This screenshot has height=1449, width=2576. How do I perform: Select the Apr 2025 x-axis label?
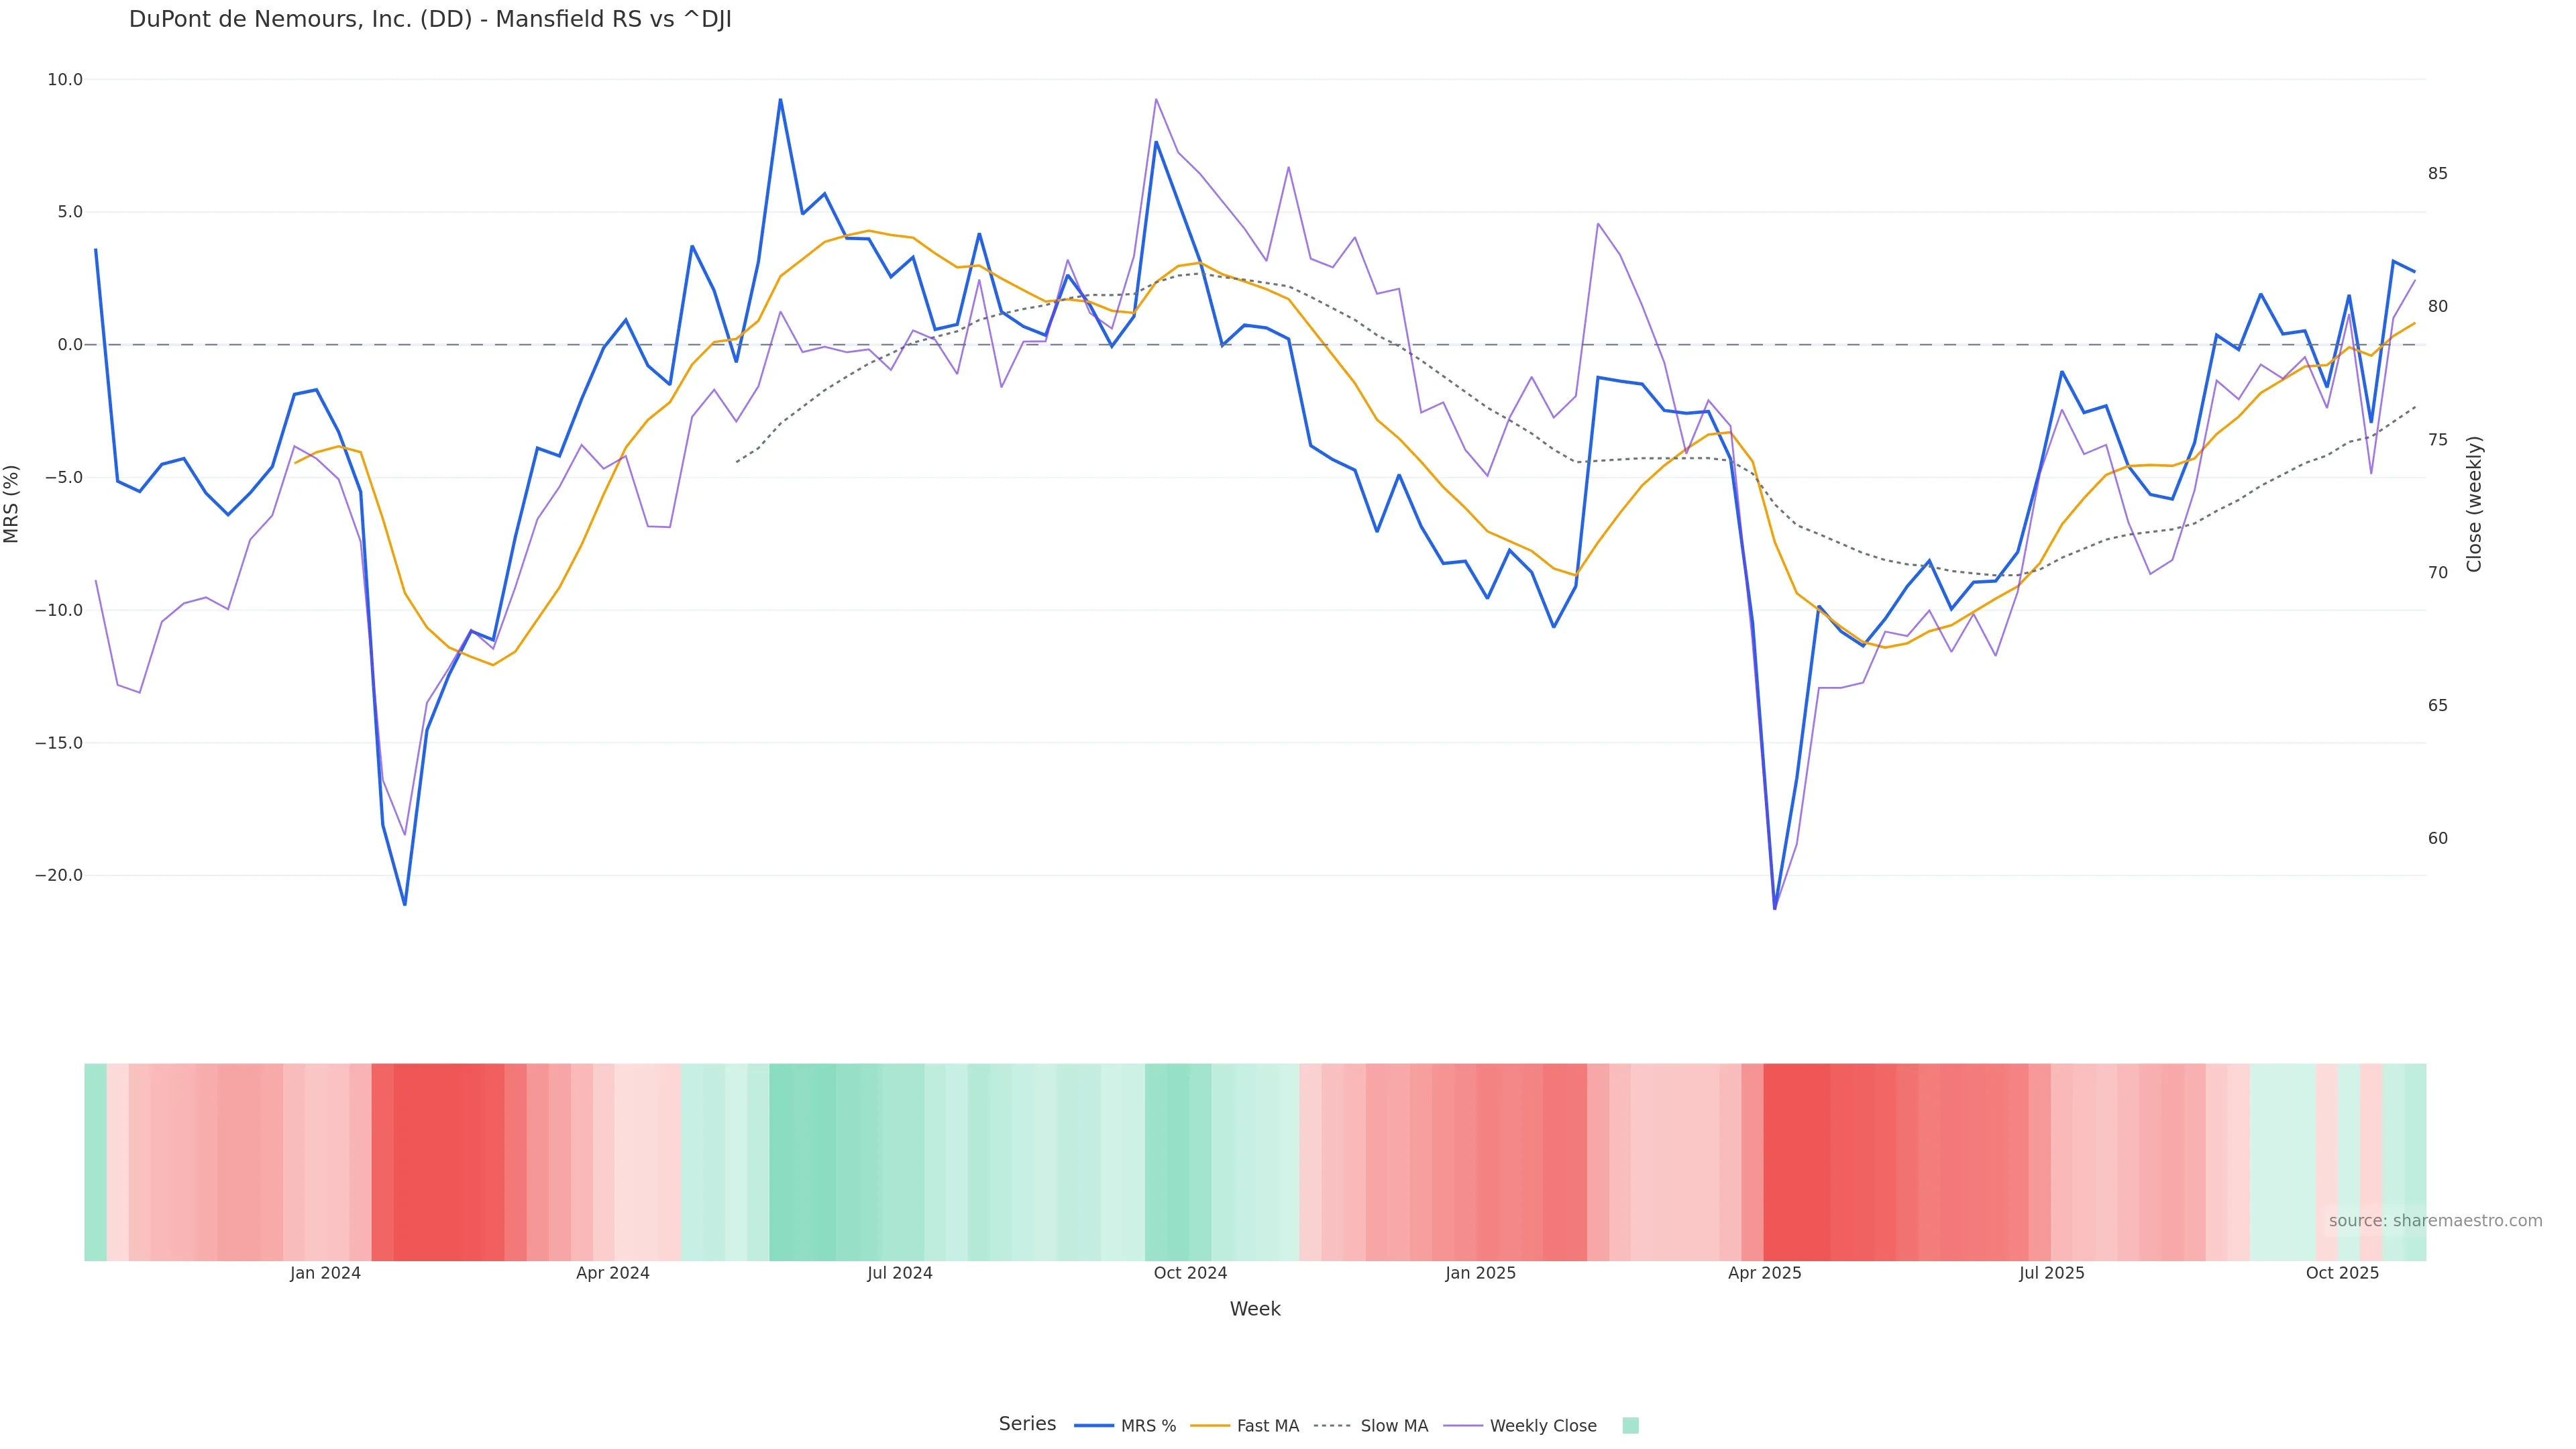[x=1764, y=1273]
